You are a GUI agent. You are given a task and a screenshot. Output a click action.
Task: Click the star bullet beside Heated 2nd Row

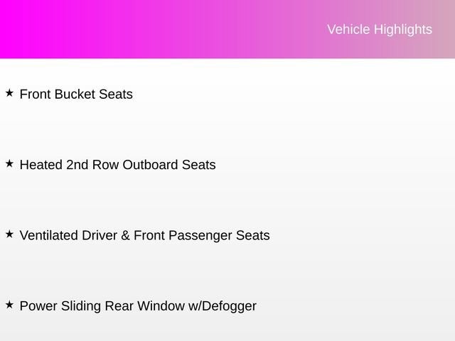[x=9, y=164]
